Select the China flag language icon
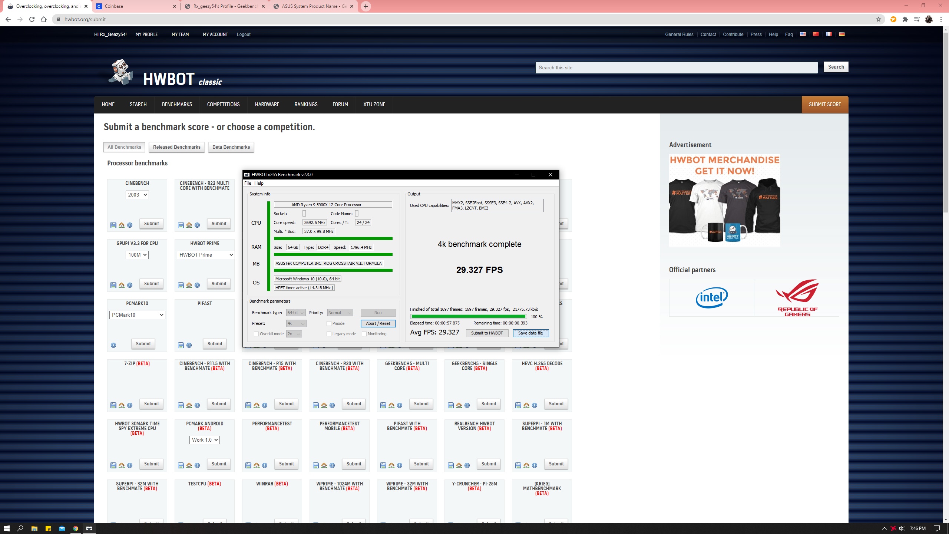The height and width of the screenshot is (534, 949). point(816,34)
